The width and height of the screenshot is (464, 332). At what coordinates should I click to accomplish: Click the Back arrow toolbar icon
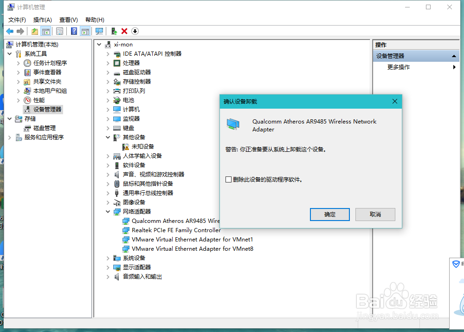pyautogui.click(x=10, y=31)
